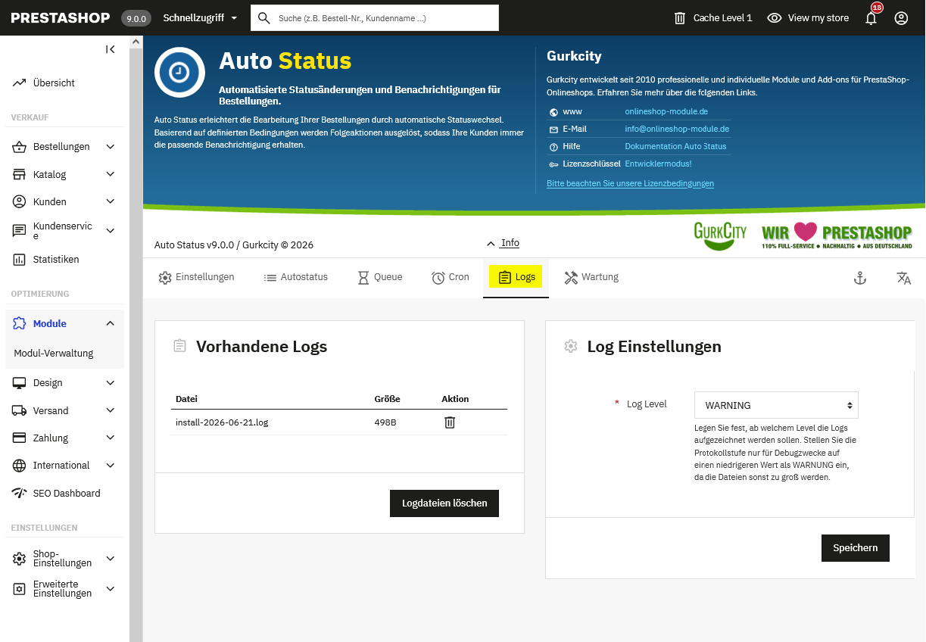Image resolution: width=926 pixels, height=642 pixels.
Task: Click the Statistiken chart icon
Action: 20,260
